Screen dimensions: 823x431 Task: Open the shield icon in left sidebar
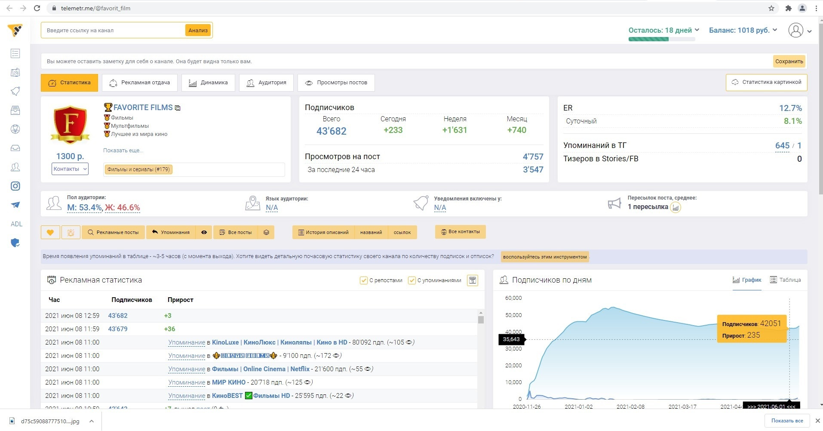point(15,243)
